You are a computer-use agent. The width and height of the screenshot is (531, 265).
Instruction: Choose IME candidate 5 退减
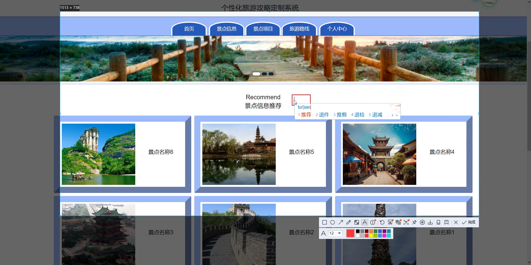click(x=376, y=115)
